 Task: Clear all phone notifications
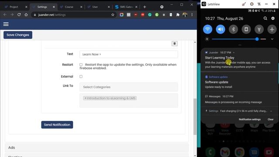(270, 119)
